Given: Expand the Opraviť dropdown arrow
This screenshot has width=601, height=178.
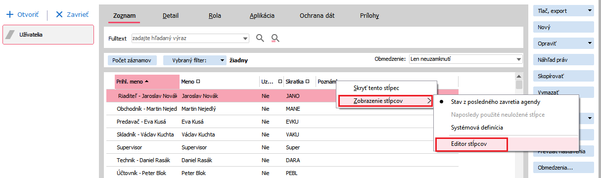Looking at the screenshot, I should point(590,43).
